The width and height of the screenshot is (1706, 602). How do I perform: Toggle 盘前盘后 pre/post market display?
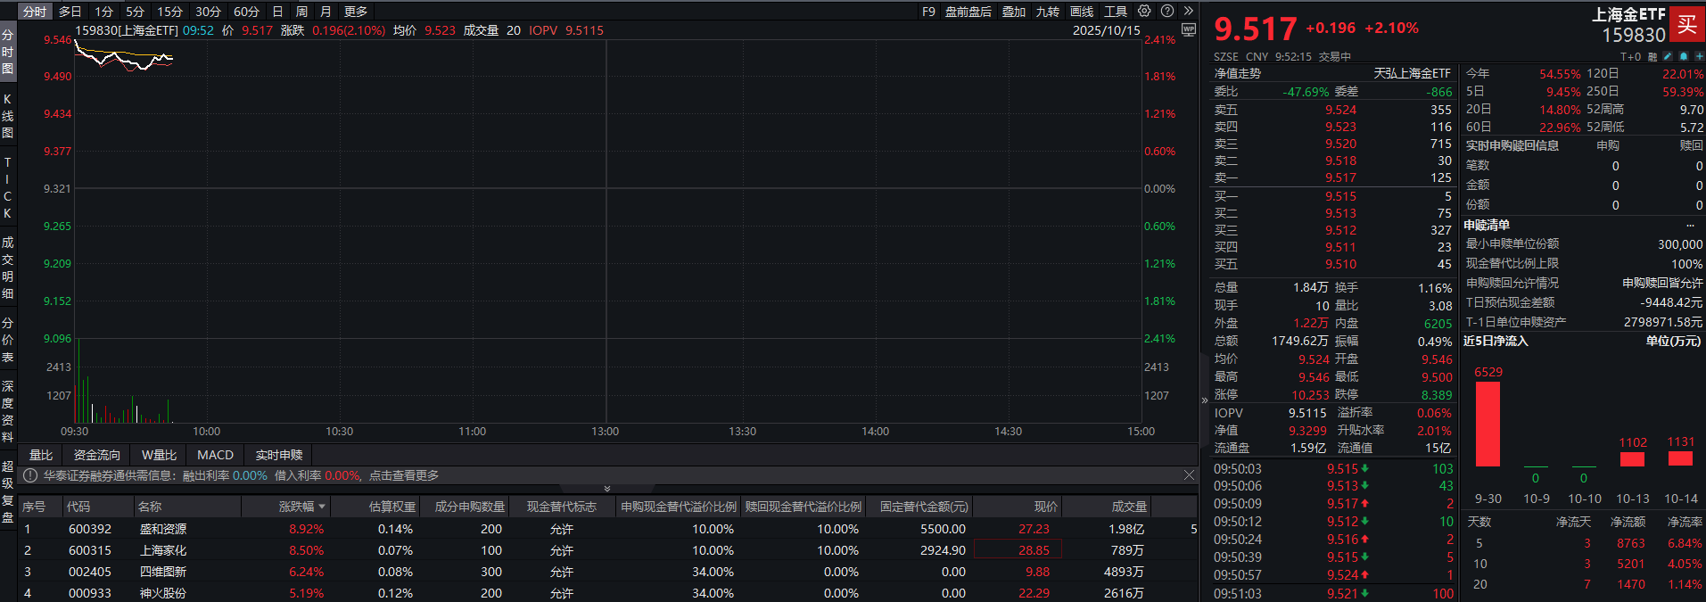point(968,12)
